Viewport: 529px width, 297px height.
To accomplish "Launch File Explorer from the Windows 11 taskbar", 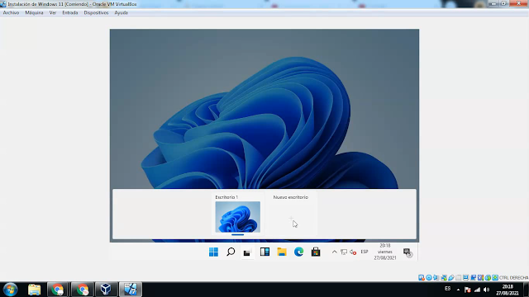I will pyautogui.click(x=282, y=252).
